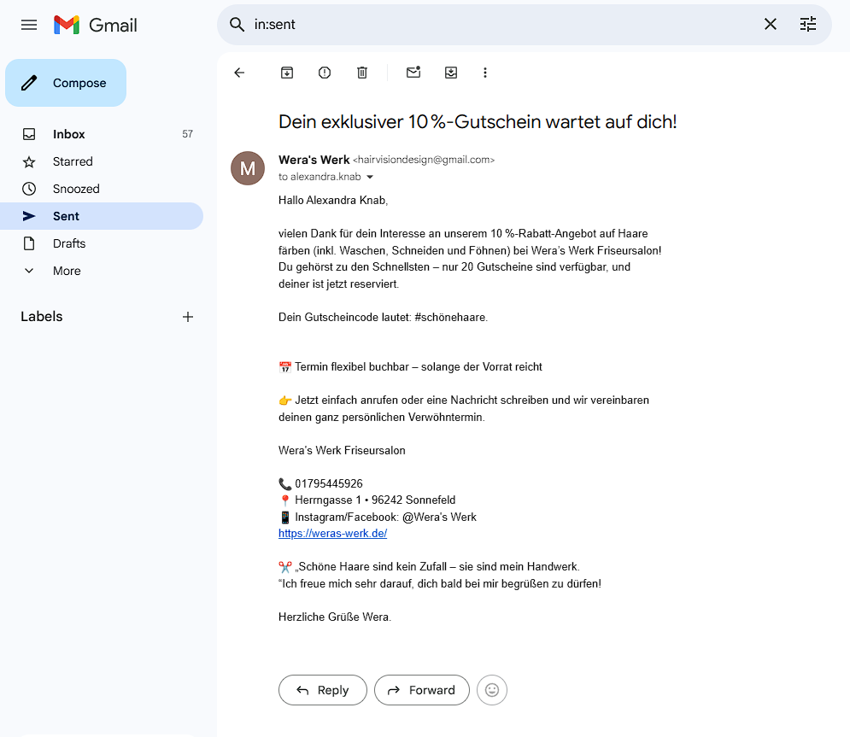Viewport: 850px width, 737px height.
Task: Open the main menu hamburger icon
Action: click(x=29, y=25)
